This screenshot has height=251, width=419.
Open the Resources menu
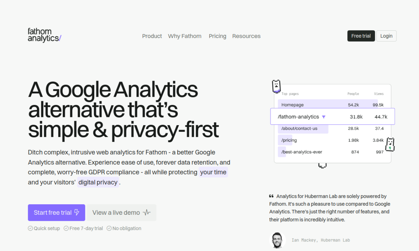tap(246, 36)
